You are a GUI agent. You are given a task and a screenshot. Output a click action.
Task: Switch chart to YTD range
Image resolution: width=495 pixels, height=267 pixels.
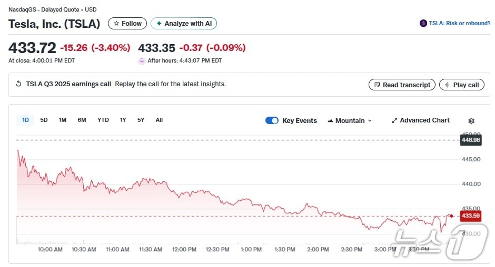click(103, 120)
